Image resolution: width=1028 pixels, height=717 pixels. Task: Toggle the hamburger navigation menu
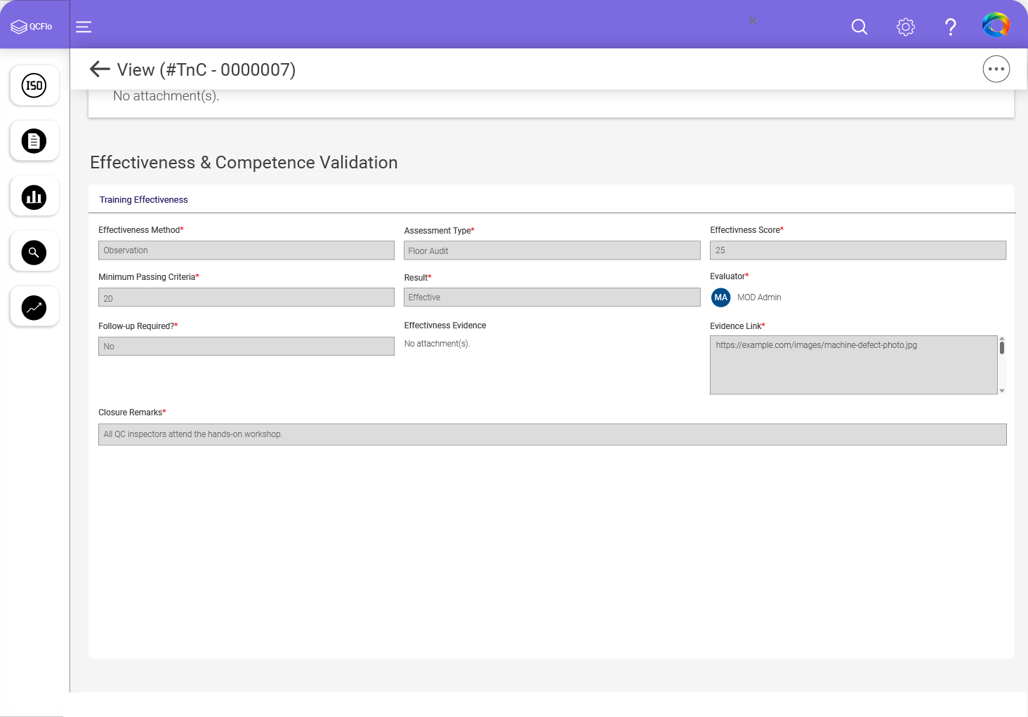point(84,27)
